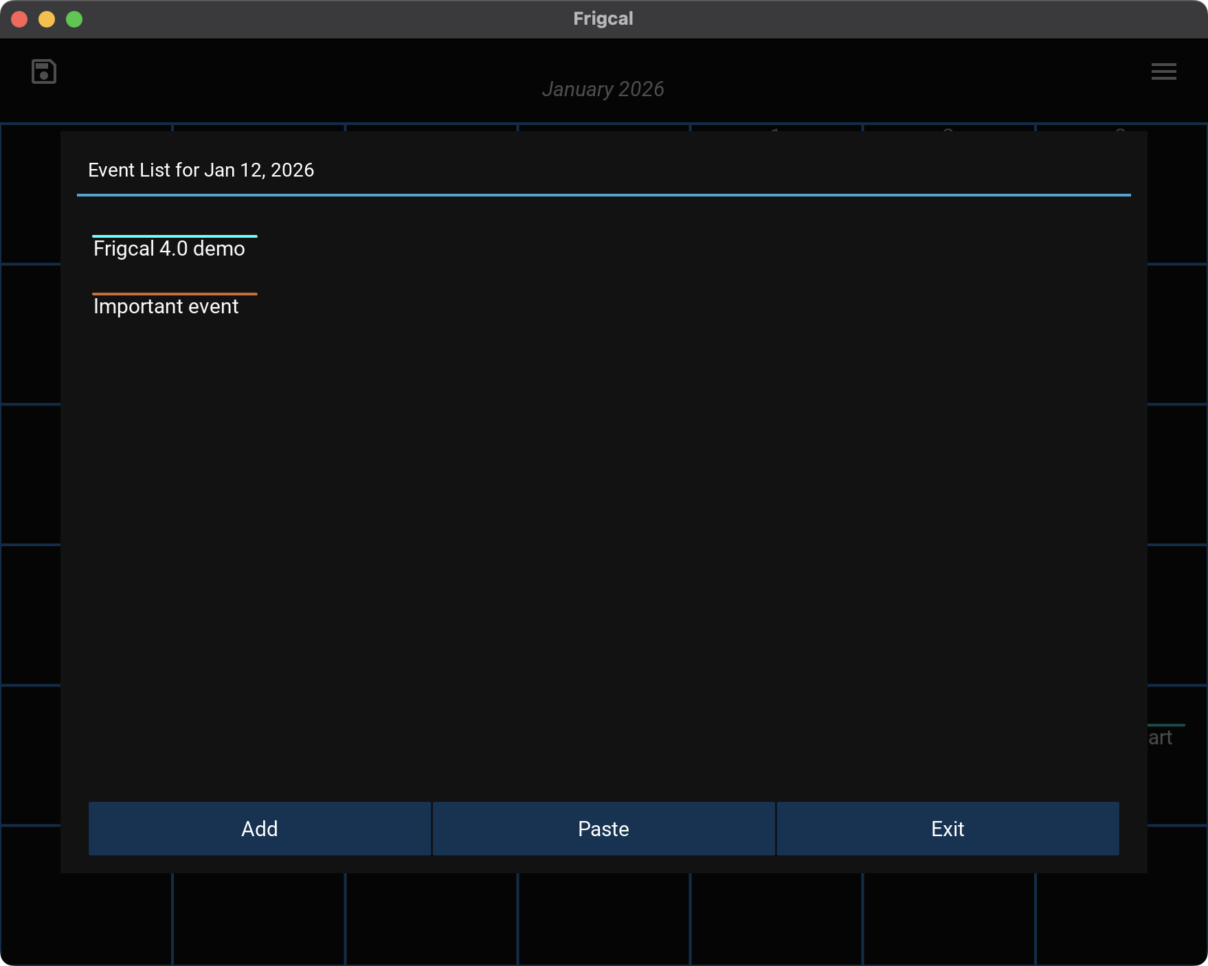Paste an event into this day
1208x966 pixels.
tap(604, 829)
